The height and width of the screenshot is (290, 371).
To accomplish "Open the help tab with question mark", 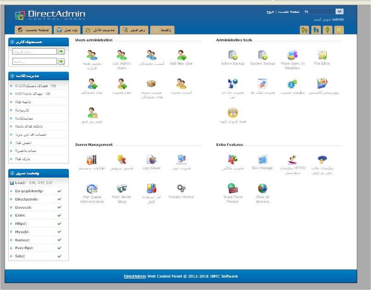I will click(x=163, y=30).
